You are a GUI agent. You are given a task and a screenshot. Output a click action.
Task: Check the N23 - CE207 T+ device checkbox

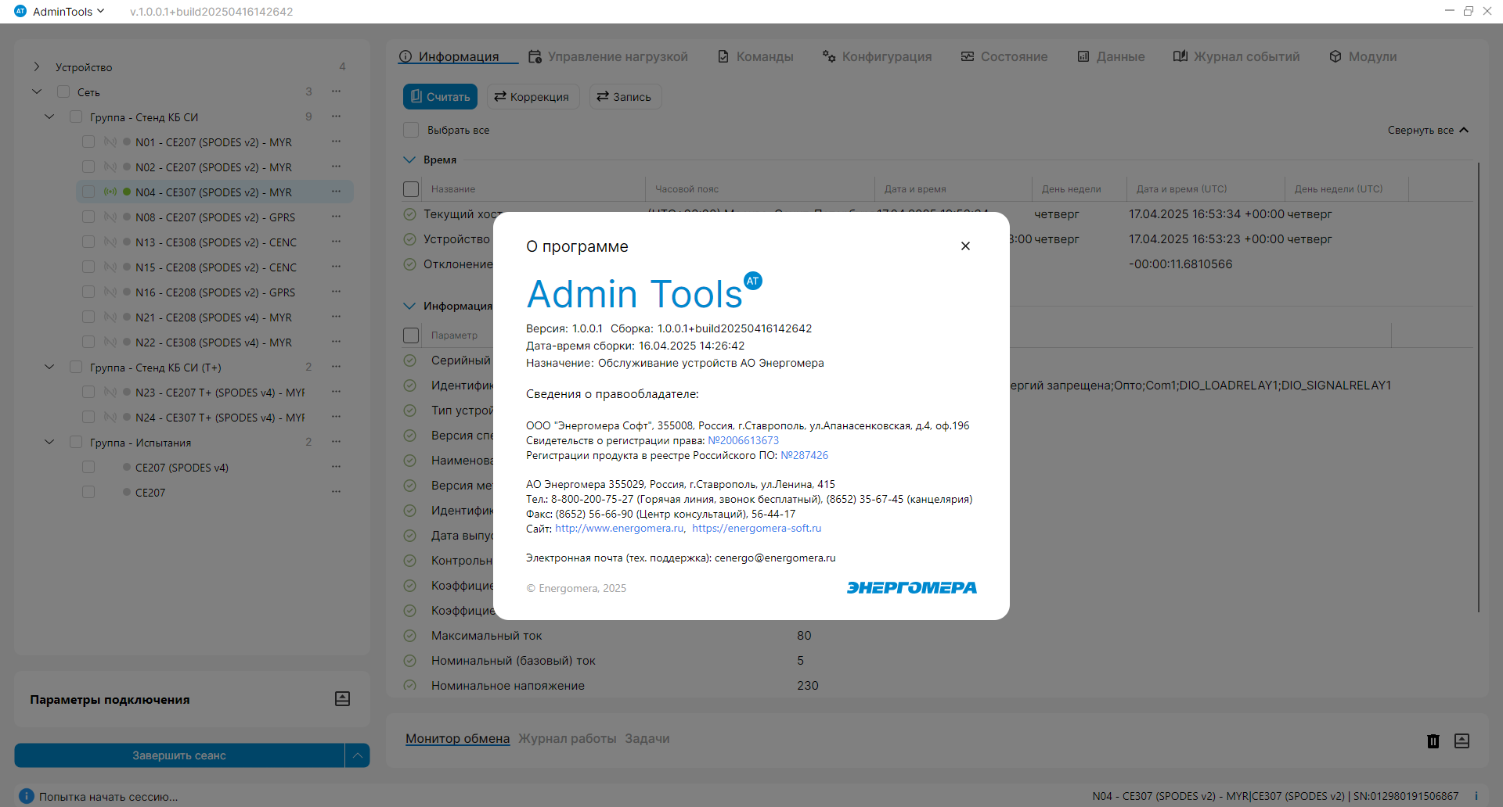point(88,392)
